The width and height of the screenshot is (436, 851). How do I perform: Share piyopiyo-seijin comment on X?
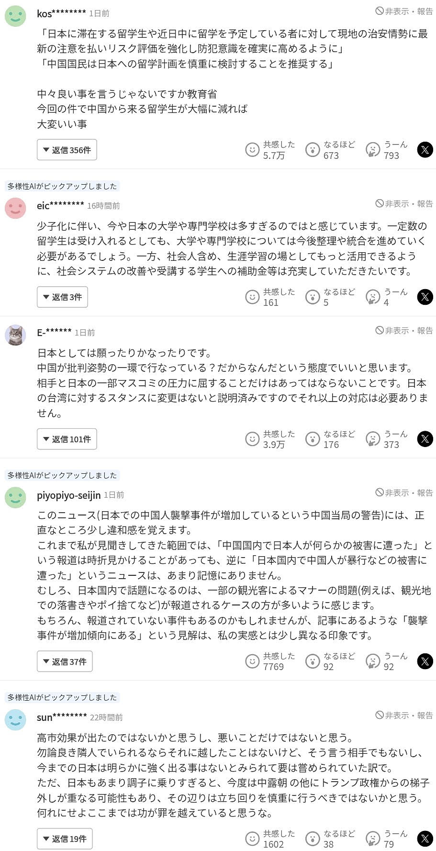click(x=425, y=661)
